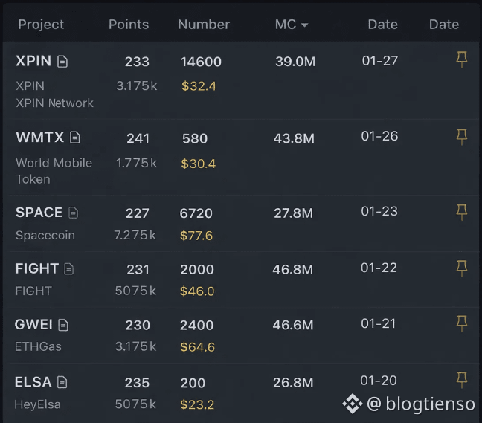Open the document icon next to FIGHT
Image resolution: width=482 pixels, height=423 pixels.
coord(68,269)
